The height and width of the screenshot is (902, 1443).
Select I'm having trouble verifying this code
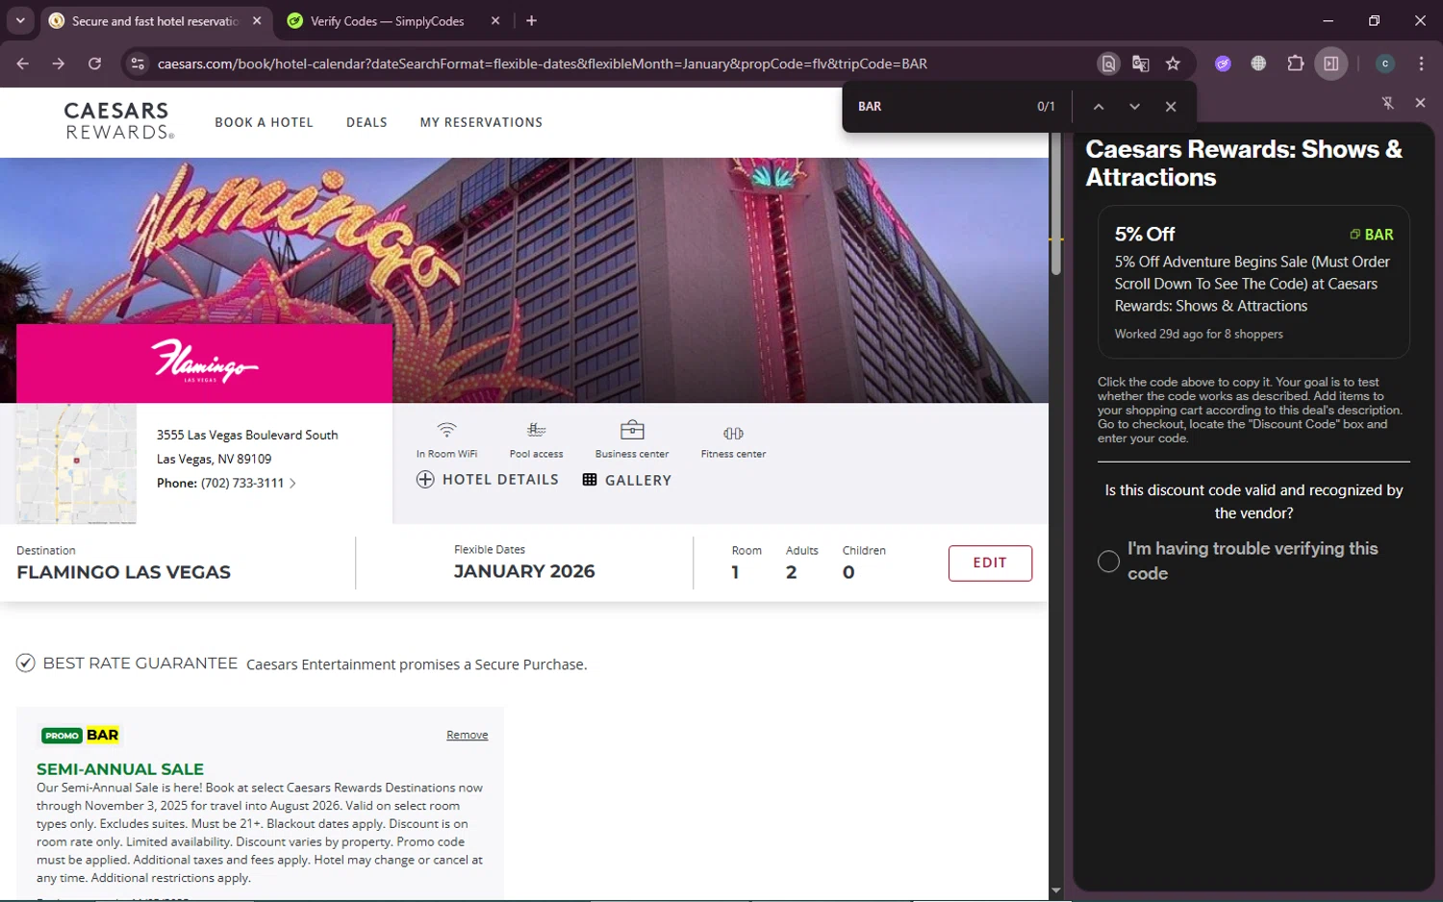(x=1108, y=562)
